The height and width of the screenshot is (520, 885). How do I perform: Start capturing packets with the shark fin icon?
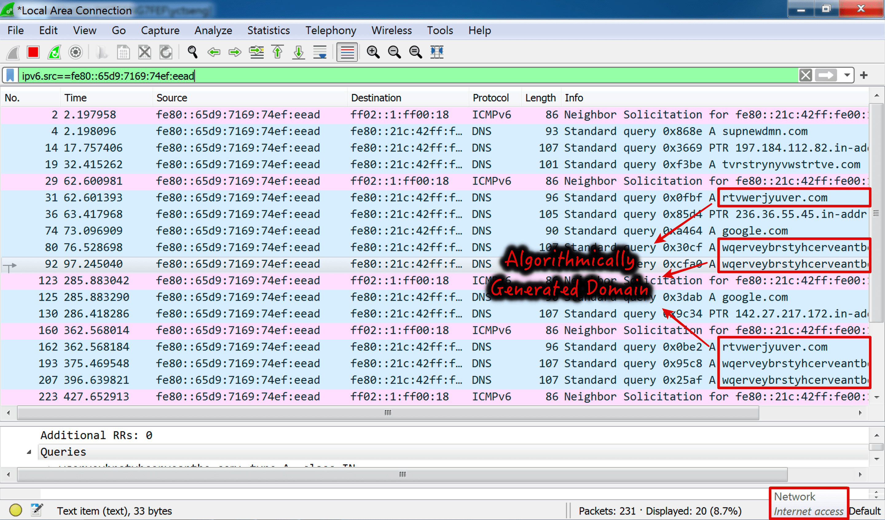(12, 52)
